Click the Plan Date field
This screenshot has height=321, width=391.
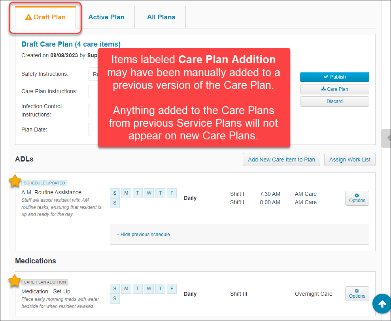(93, 130)
